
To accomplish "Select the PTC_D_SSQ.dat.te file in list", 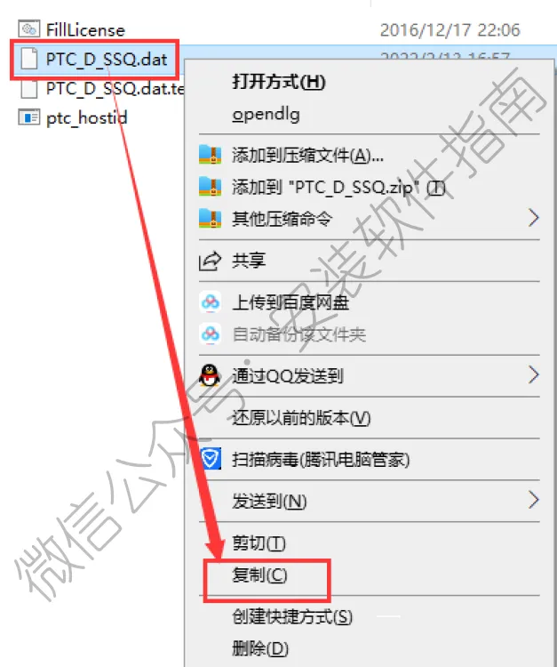I will (x=102, y=88).
